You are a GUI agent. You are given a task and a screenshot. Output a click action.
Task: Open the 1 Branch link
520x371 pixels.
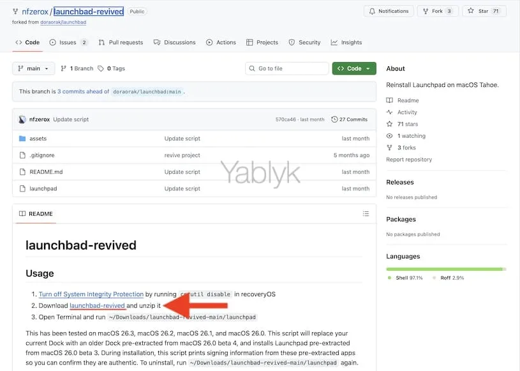coord(77,68)
